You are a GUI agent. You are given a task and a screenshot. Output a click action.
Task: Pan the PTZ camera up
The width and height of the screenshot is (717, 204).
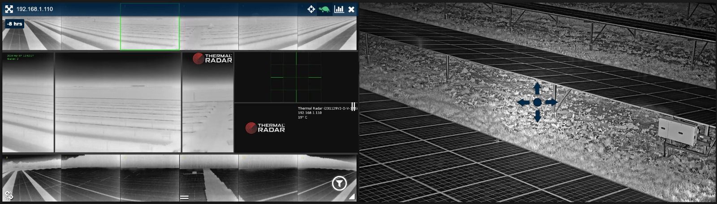pyautogui.click(x=537, y=88)
